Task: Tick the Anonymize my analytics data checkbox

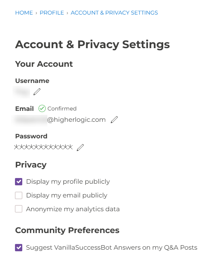Action: coord(19,209)
